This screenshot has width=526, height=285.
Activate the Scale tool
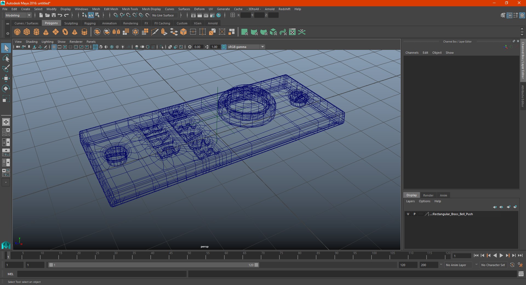(x=6, y=99)
